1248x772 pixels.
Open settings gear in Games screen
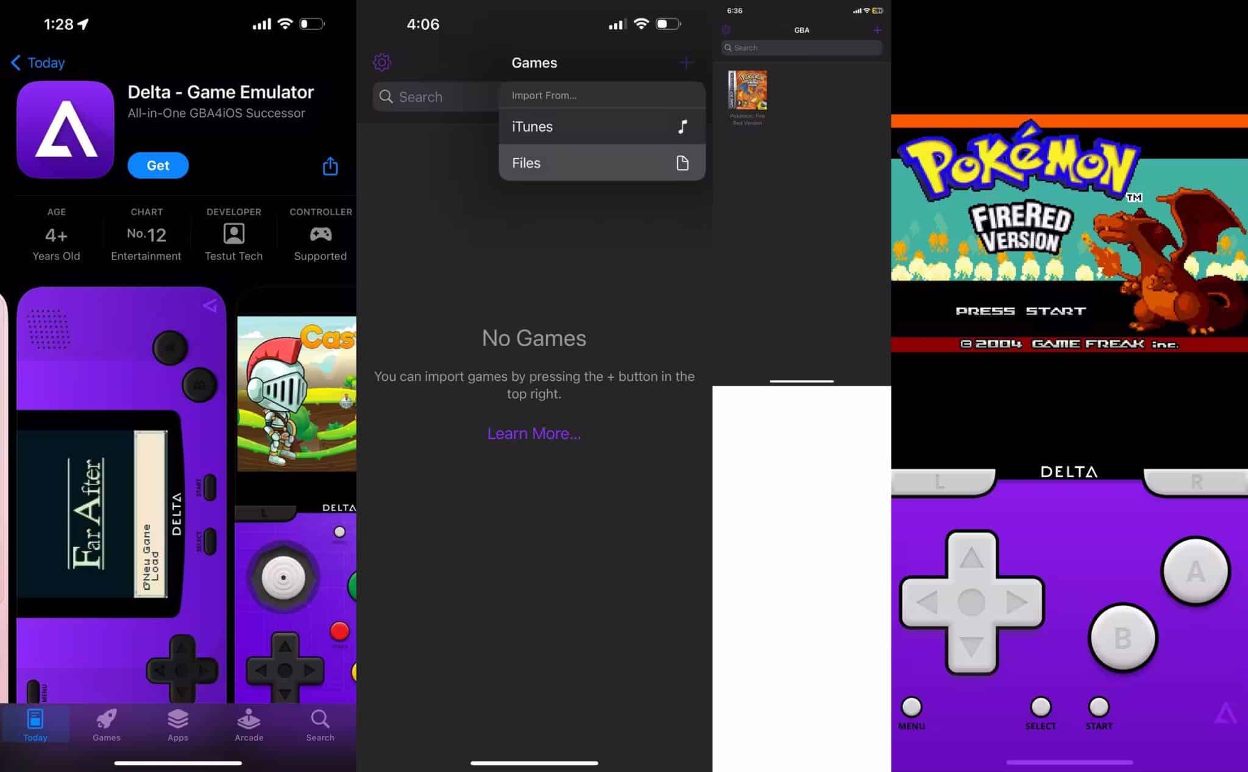tap(382, 62)
